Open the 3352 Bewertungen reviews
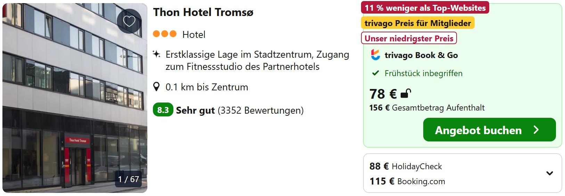The width and height of the screenshot is (565, 196). (x=261, y=111)
